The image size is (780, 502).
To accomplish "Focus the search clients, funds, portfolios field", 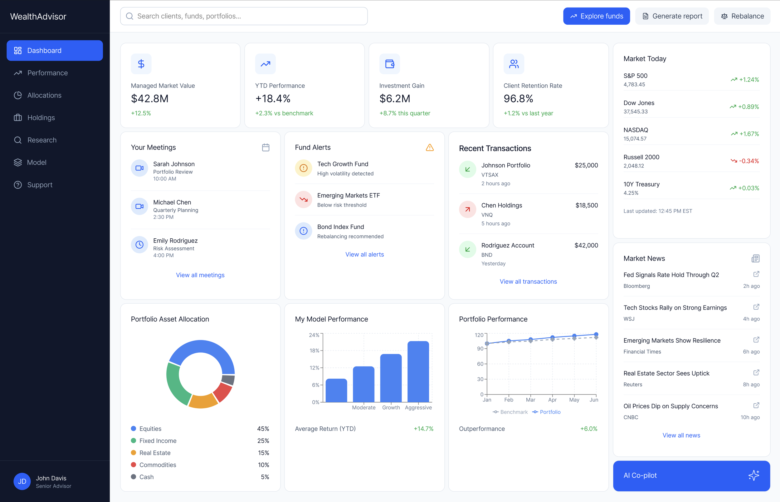I will click(243, 16).
